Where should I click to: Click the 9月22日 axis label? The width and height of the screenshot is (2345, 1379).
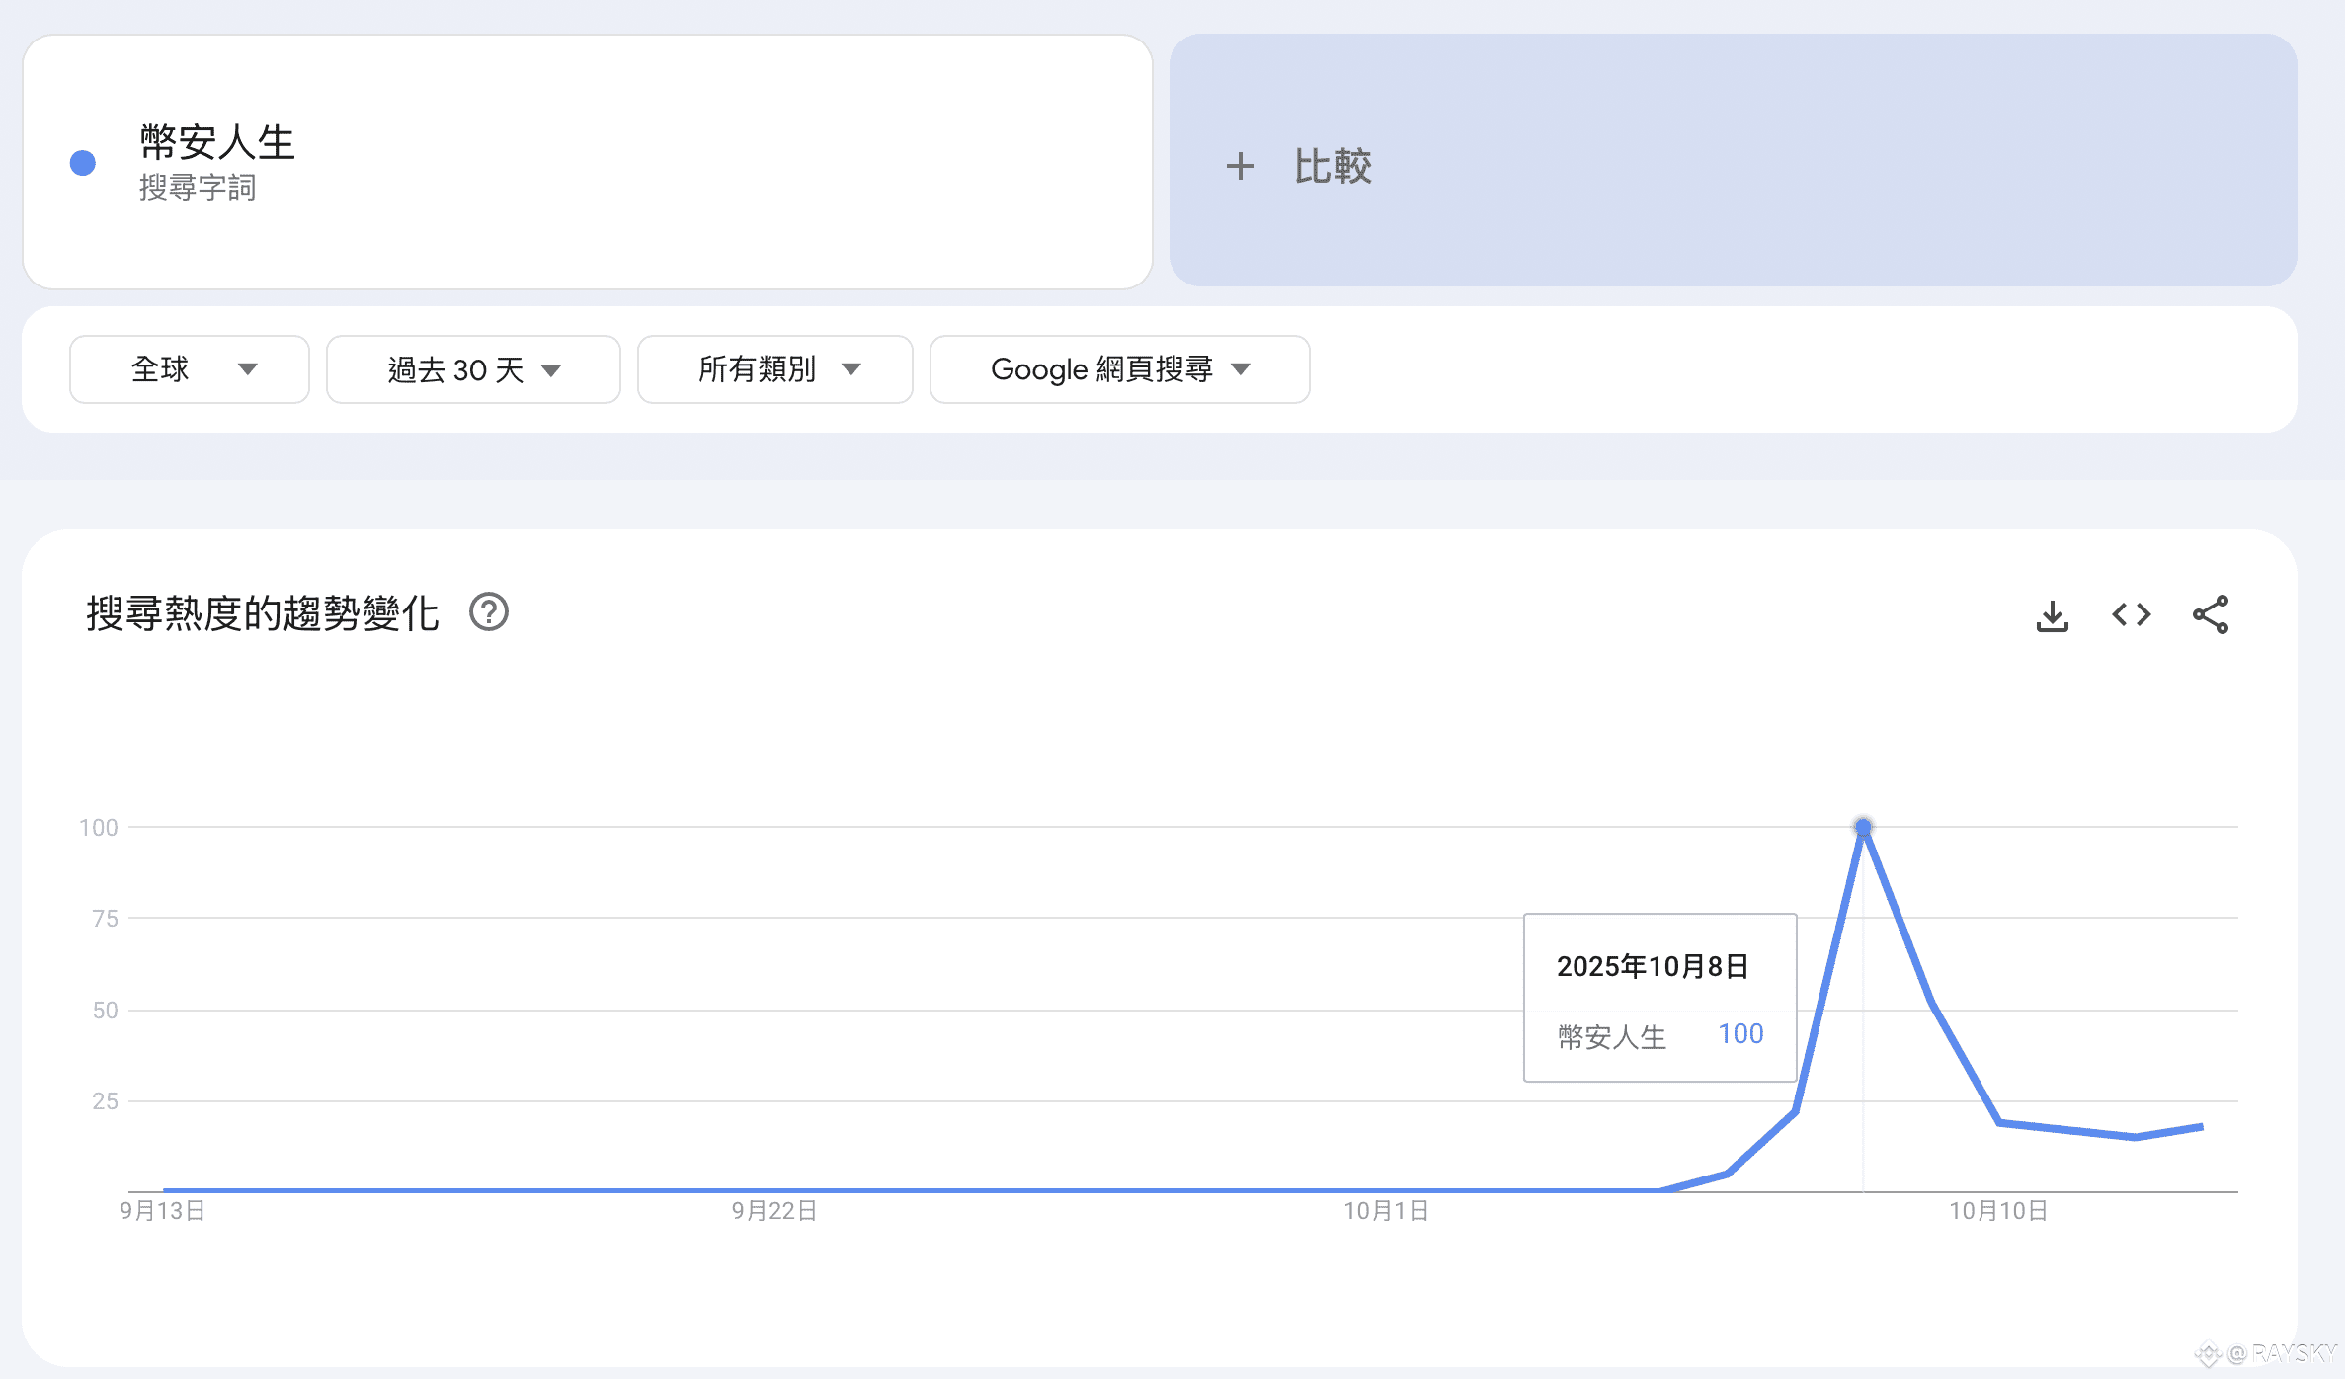click(774, 1211)
